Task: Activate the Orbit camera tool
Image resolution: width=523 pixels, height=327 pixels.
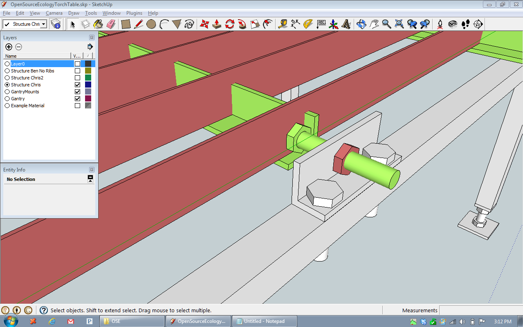Action: coord(361,24)
